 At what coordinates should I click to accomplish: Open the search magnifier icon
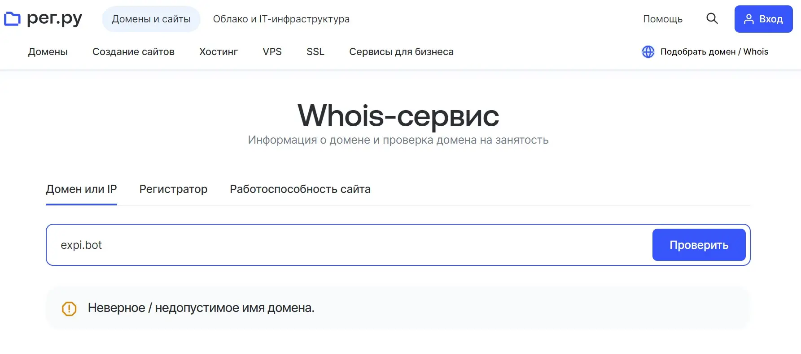[712, 19]
